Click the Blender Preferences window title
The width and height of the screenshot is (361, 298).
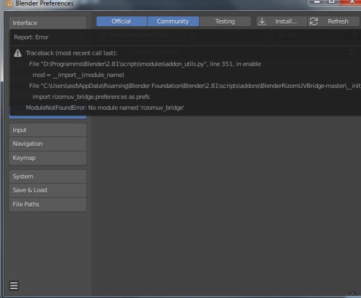pyautogui.click(x=45, y=3)
